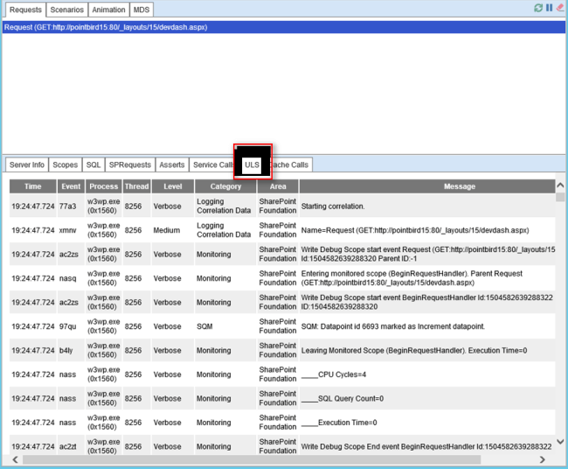The width and height of the screenshot is (568, 469).
Task: Click the horizontal scrollbar thumb
Action: (252, 459)
